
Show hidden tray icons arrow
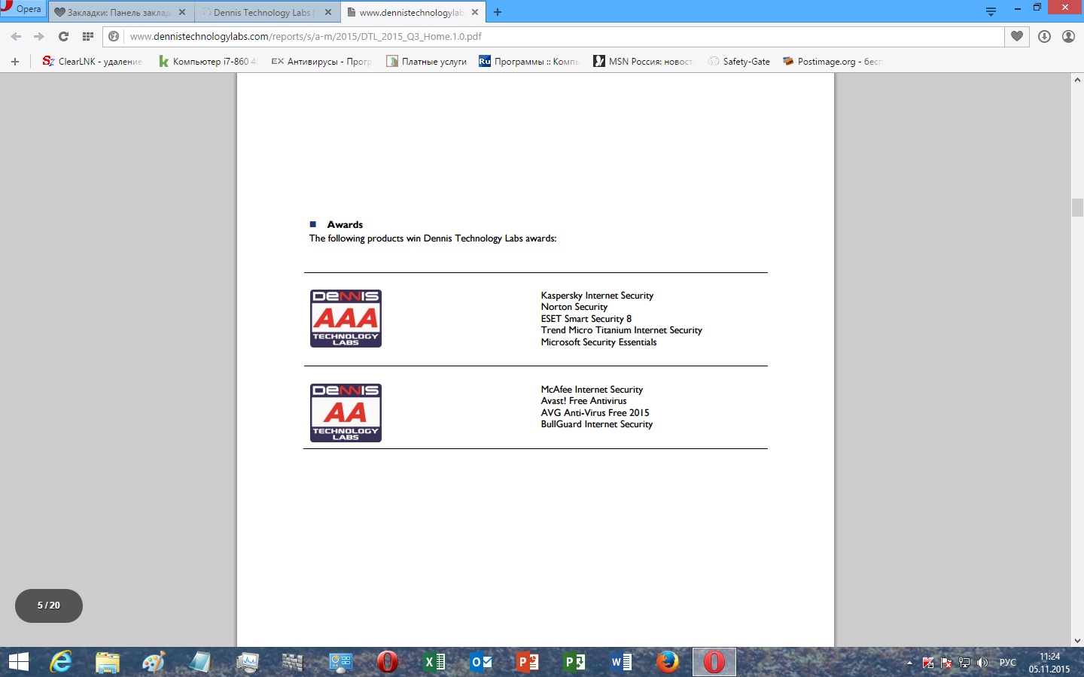tap(909, 663)
